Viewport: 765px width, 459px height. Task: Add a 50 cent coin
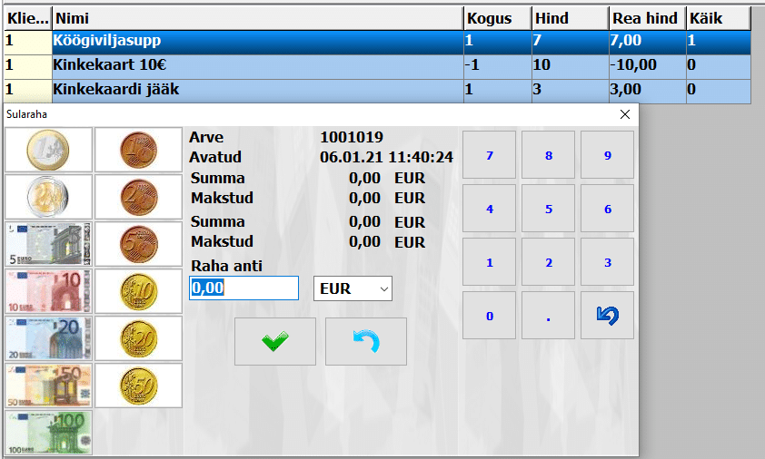(138, 386)
